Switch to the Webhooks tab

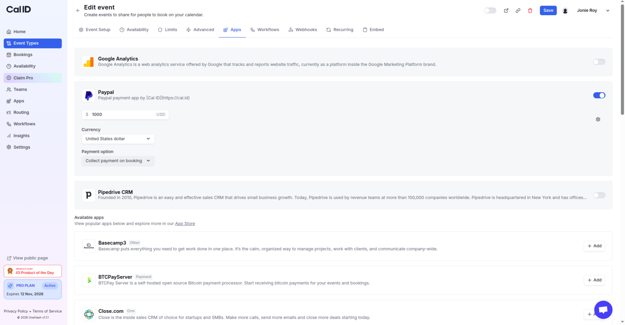pyautogui.click(x=303, y=30)
